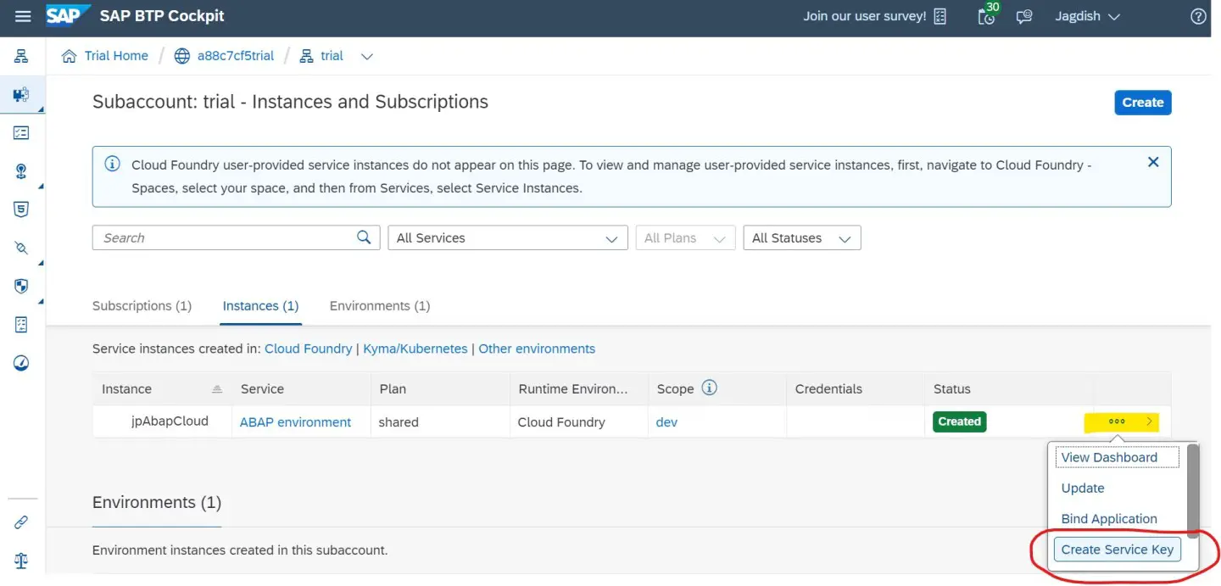Expand breadcrumb subaccount dropdown arrow
This screenshot has width=1221, height=586.
[x=367, y=57]
